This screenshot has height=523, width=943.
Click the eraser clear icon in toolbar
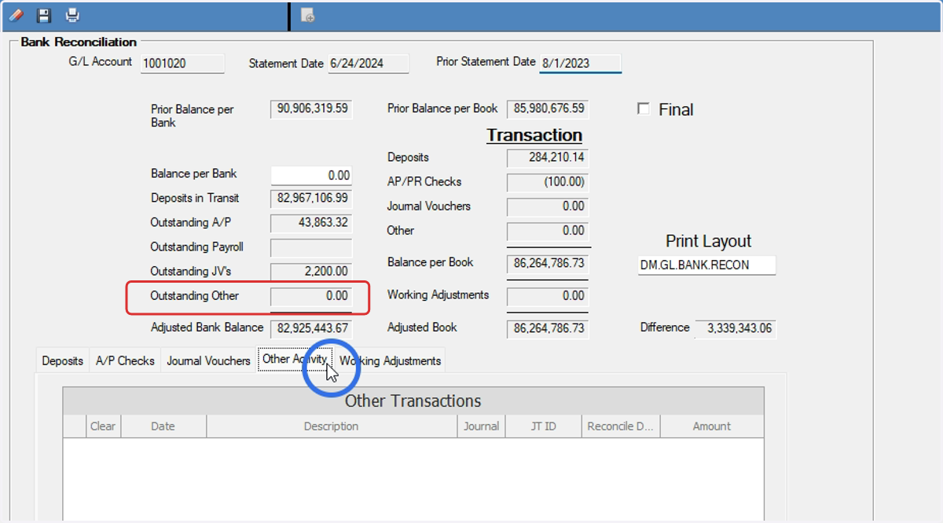pyautogui.click(x=16, y=15)
